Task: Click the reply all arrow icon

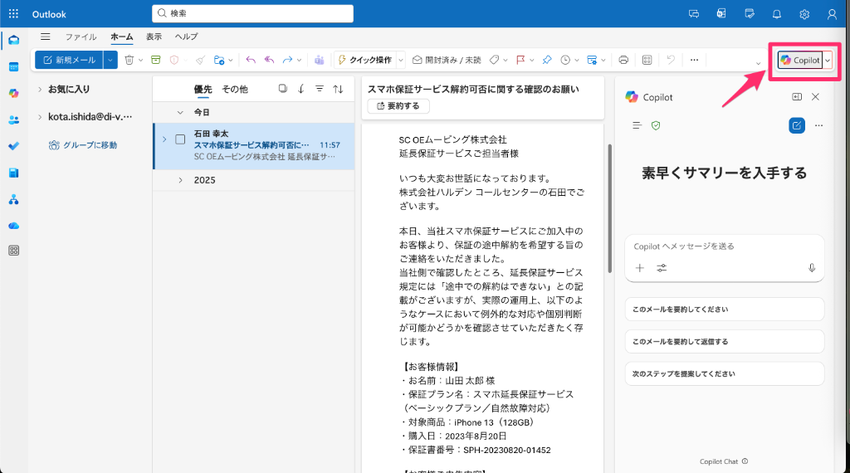Action: tap(269, 60)
